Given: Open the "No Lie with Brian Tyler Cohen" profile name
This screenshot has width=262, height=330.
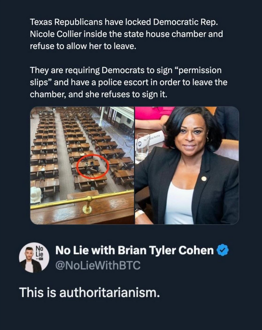Looking at the screenshot, I should coord(134,251).
